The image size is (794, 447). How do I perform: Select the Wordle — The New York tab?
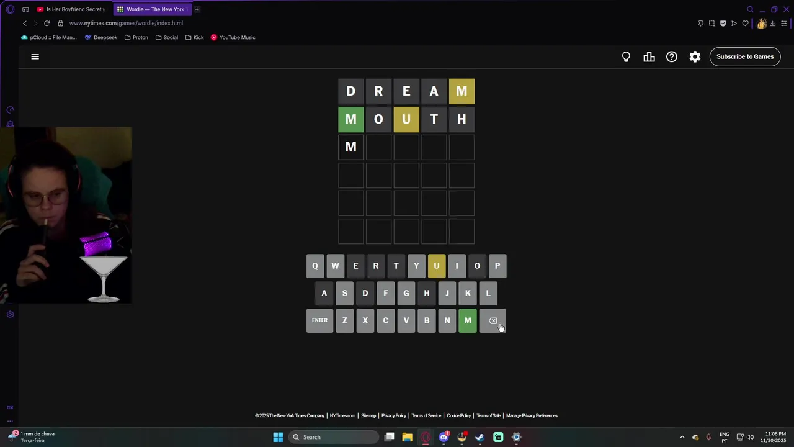(152, 9)
